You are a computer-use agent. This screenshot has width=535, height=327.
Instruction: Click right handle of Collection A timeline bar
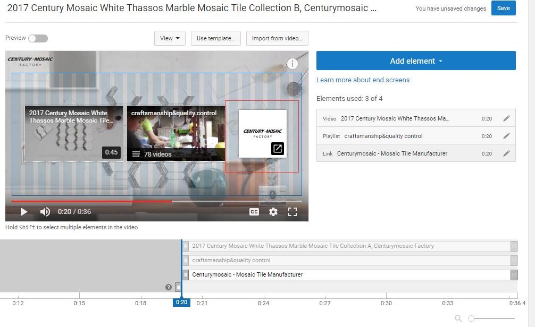(514, 246)
